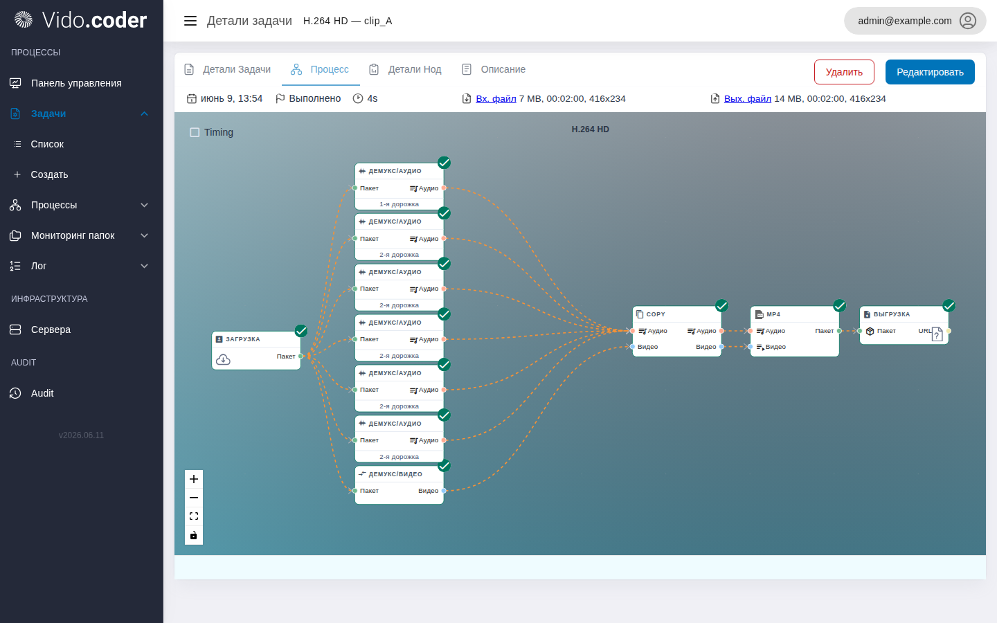Click the user account avatar icon

(968, 21)
